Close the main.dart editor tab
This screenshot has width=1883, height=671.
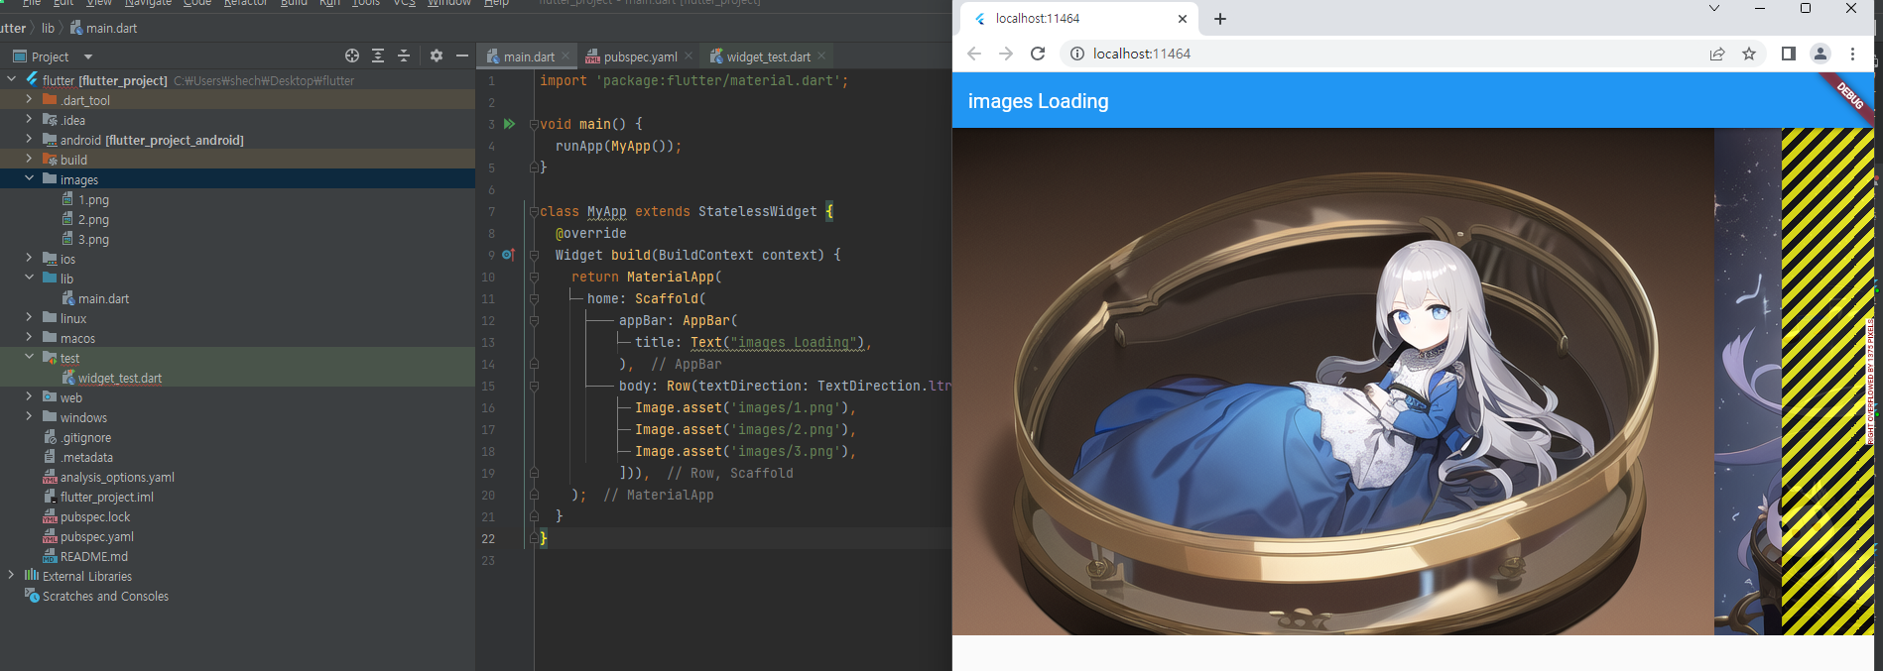click(565, 56)
